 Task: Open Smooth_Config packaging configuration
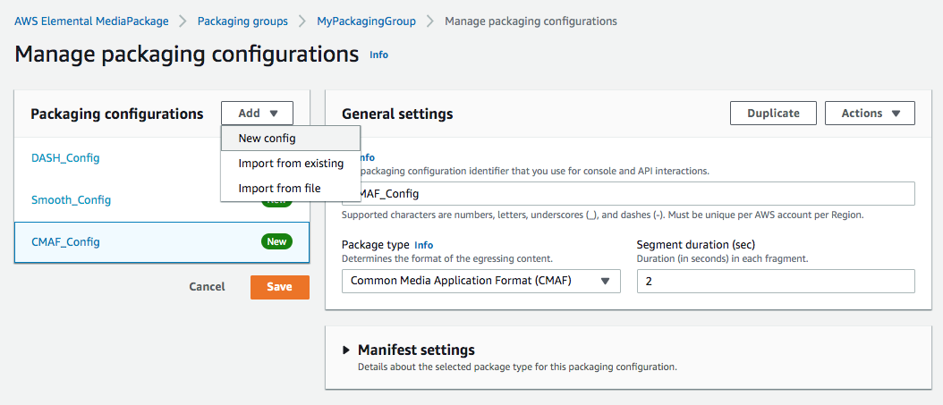pyautogui.click(x=71, y=200)
